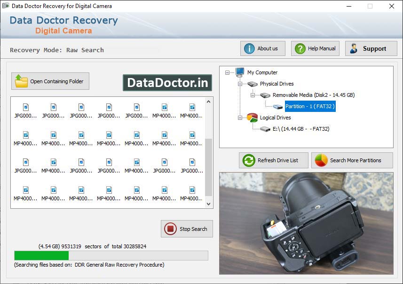Click the Support person icon
Screen dimensions: 403x284
coord(353,48)
